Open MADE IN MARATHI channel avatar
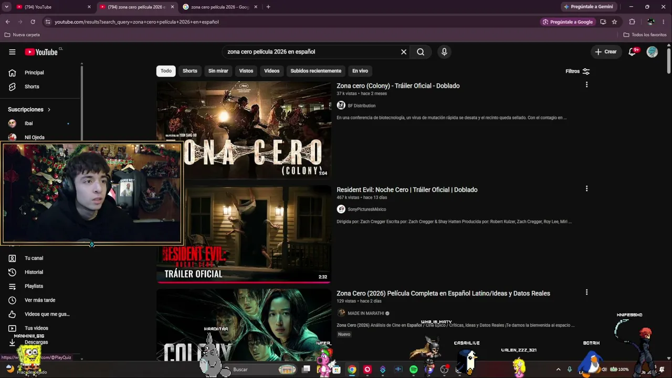 pos(341,313)
